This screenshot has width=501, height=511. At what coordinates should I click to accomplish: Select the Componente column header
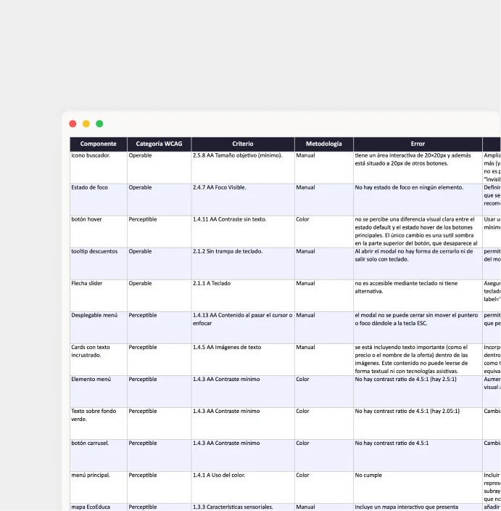click(99, 144)
